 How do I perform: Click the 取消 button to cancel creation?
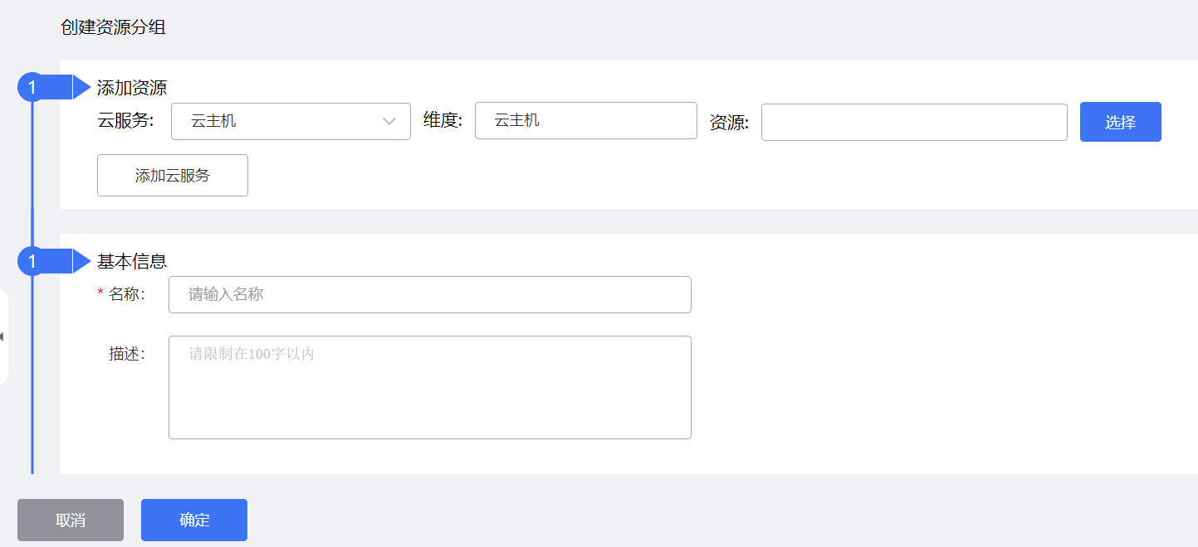click(70, 520)
